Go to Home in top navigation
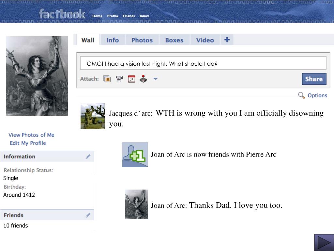334x251 pixels. pos(97,16)
